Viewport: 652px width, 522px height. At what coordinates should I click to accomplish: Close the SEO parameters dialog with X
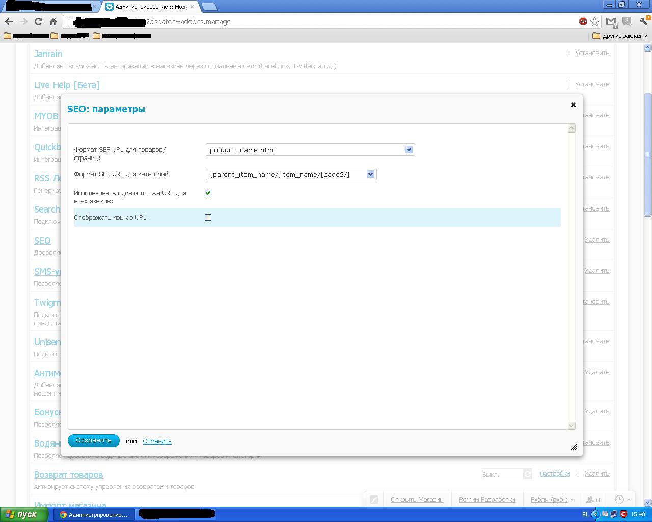click(x=573, y=105)
